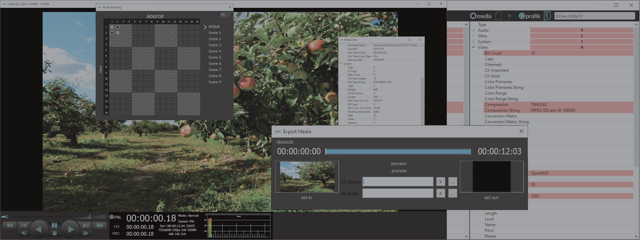Collapse the Video row in the profile tree
640x240 pixels.
point(474,47)
